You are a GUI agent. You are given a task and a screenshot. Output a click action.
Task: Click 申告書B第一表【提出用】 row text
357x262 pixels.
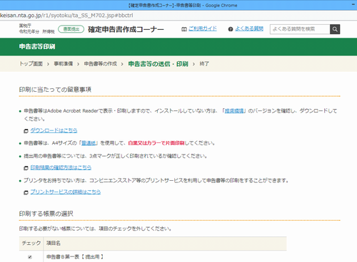(75, 257)
